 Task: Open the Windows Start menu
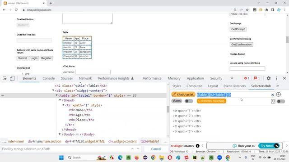click(x=61, y=157)
